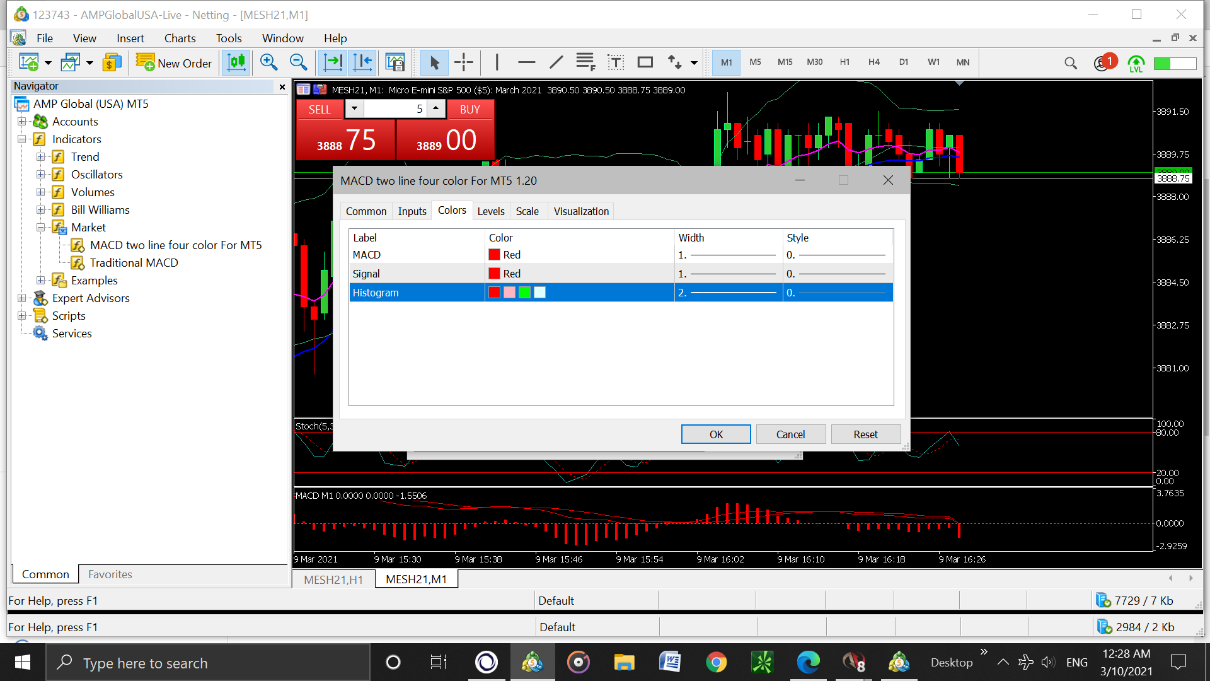The image size is (1210, 681).
Task: Select the rectangle shape tool
Action: (645, 62)
